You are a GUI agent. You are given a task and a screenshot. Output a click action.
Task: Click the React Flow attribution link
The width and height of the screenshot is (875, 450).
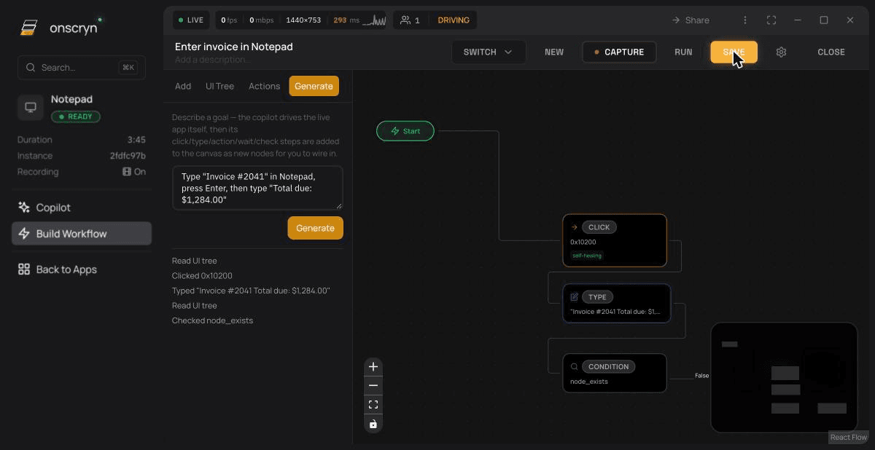pos(849,438)
